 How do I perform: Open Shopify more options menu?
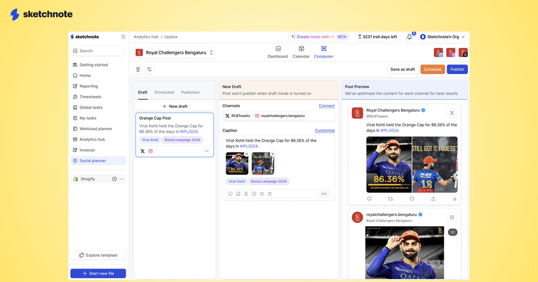(x=121, y=179)
